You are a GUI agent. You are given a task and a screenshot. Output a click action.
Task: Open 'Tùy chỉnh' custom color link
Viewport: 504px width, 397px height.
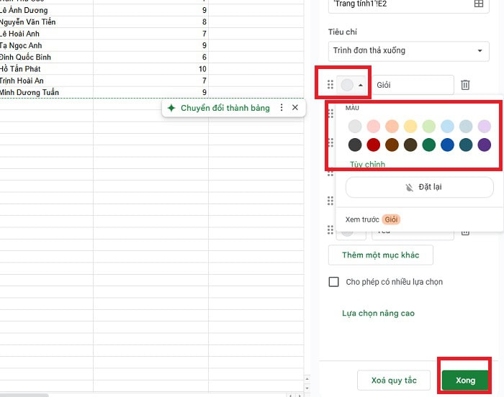pyautogui.click(x=367, y=165)
